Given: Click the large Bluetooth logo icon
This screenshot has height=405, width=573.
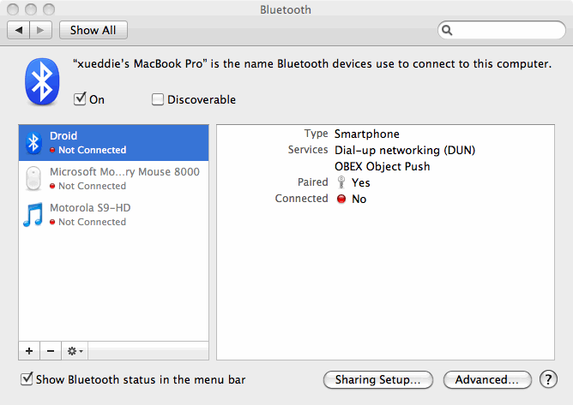Looking at the screenshot, I should [x=42, y=83].
